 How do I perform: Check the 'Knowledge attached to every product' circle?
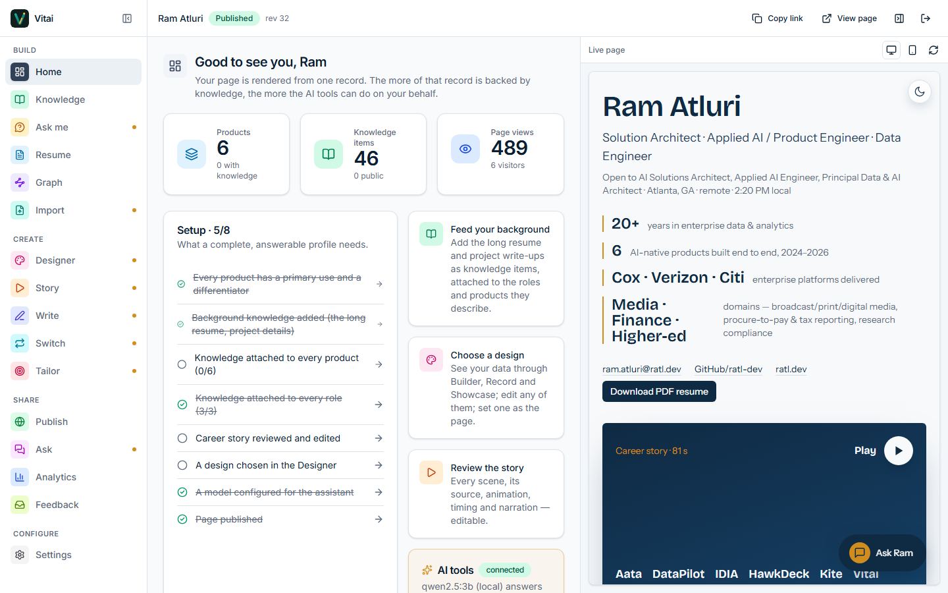[182, 364]
